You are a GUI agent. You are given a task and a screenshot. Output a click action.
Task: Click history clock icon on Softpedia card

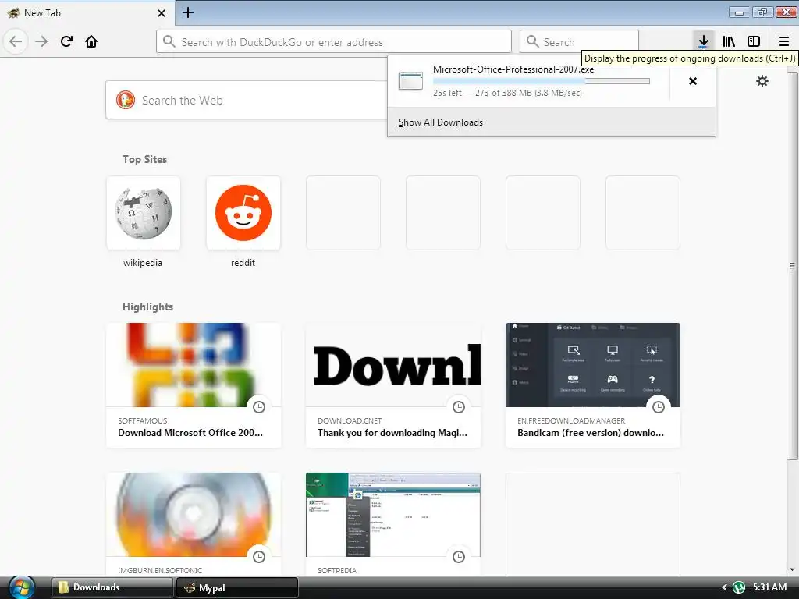click(459, 557)
